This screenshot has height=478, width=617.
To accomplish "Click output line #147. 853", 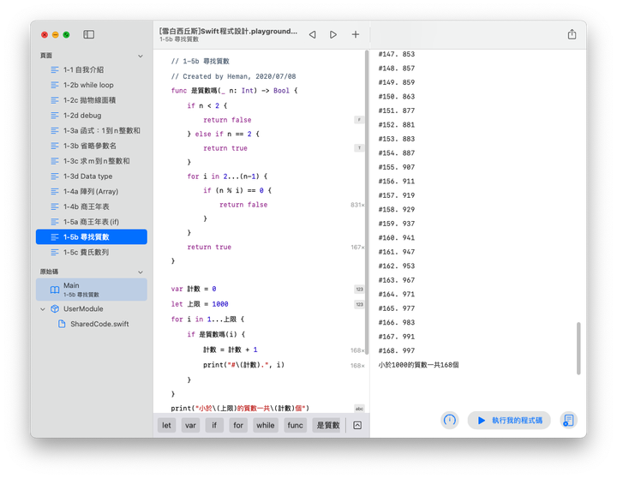I will (397, 54).
